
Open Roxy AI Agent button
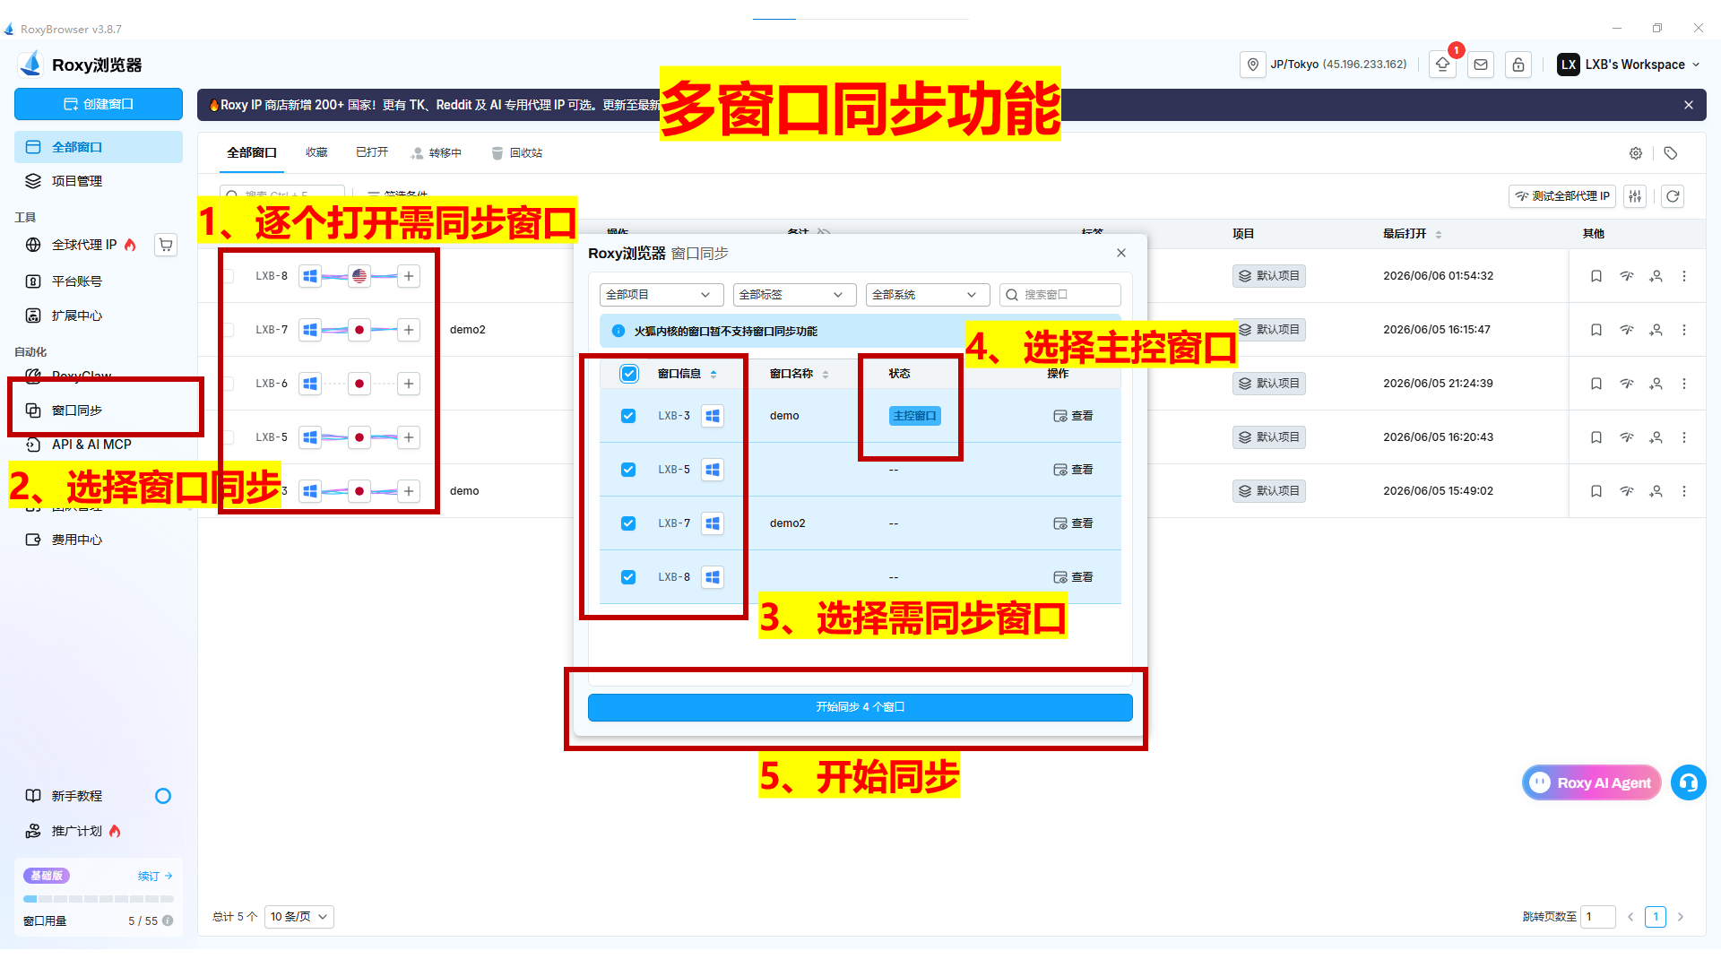[x=1592, y=782]
